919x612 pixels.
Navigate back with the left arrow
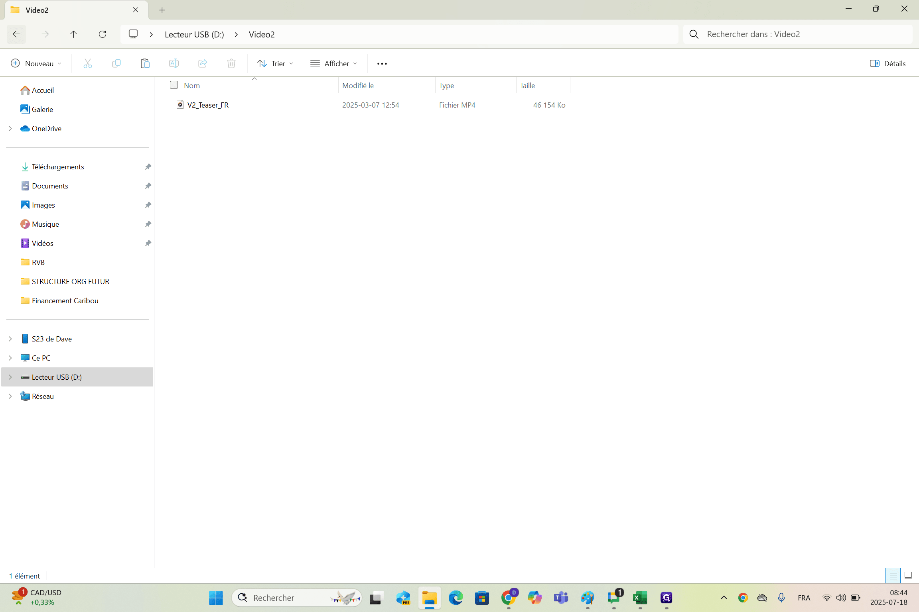[x=16, y=34]
